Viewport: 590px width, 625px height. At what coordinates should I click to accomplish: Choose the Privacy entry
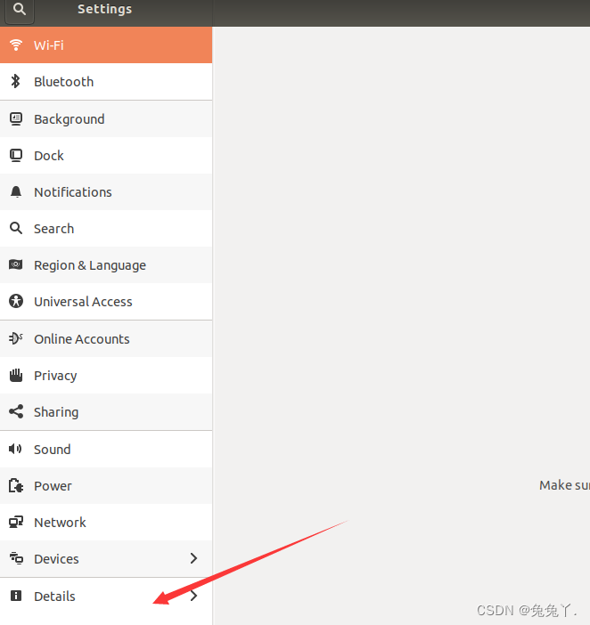tap(106, 376)
